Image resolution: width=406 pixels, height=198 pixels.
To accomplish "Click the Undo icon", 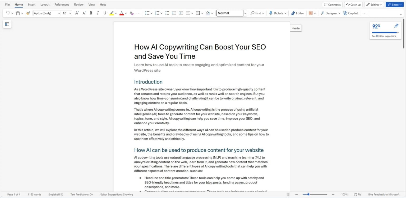I will pos(8,13).
